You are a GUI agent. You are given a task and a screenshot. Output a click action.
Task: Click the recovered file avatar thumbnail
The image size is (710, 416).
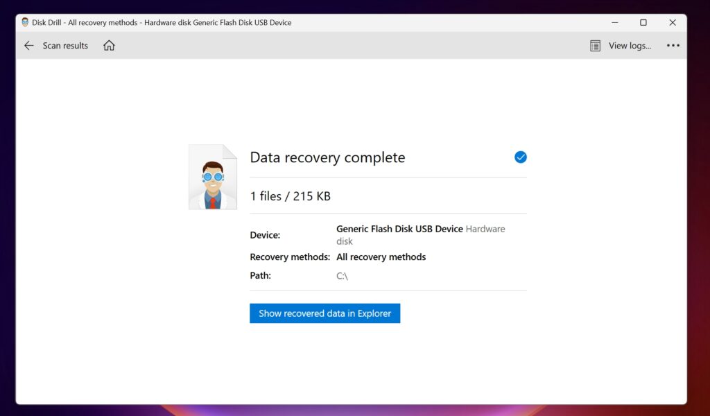pyautogui.click(x=213, y=176)
